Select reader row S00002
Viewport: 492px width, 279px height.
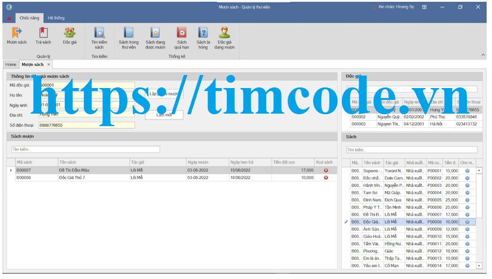coord(416,117)
